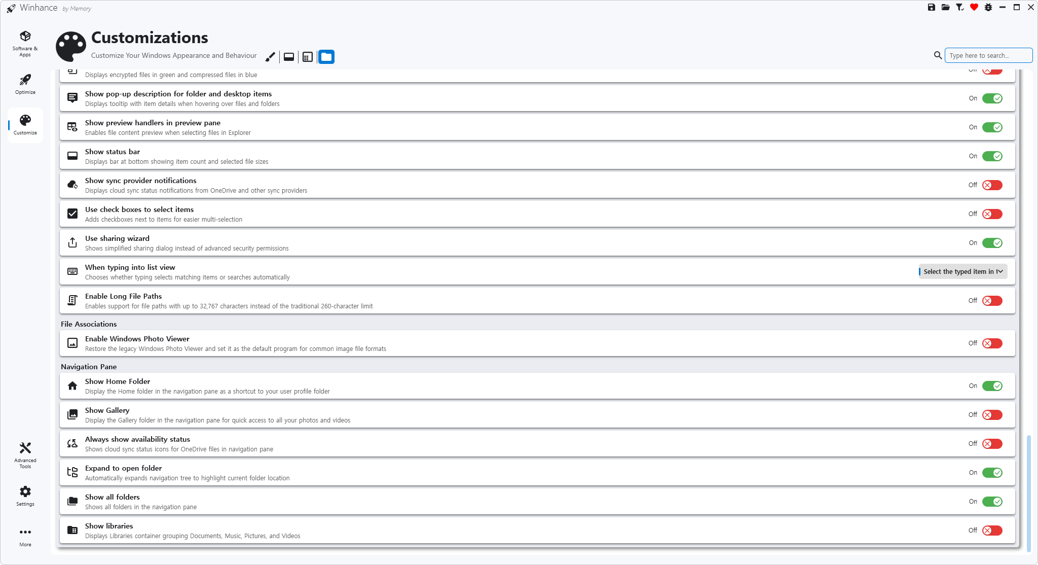Toggle Enable Windows Photo Viewer on
The height and width of the screenshot is (565, 1038).
[x=992, y=343]
